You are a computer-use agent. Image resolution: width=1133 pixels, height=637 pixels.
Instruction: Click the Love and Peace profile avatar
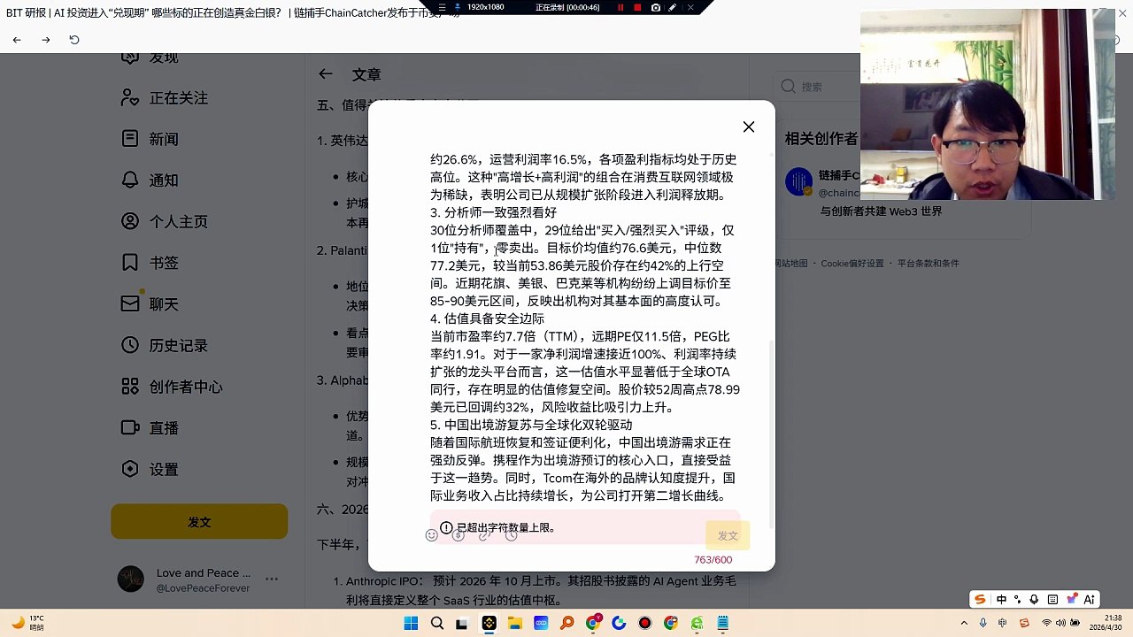click(x=131, y=579)
